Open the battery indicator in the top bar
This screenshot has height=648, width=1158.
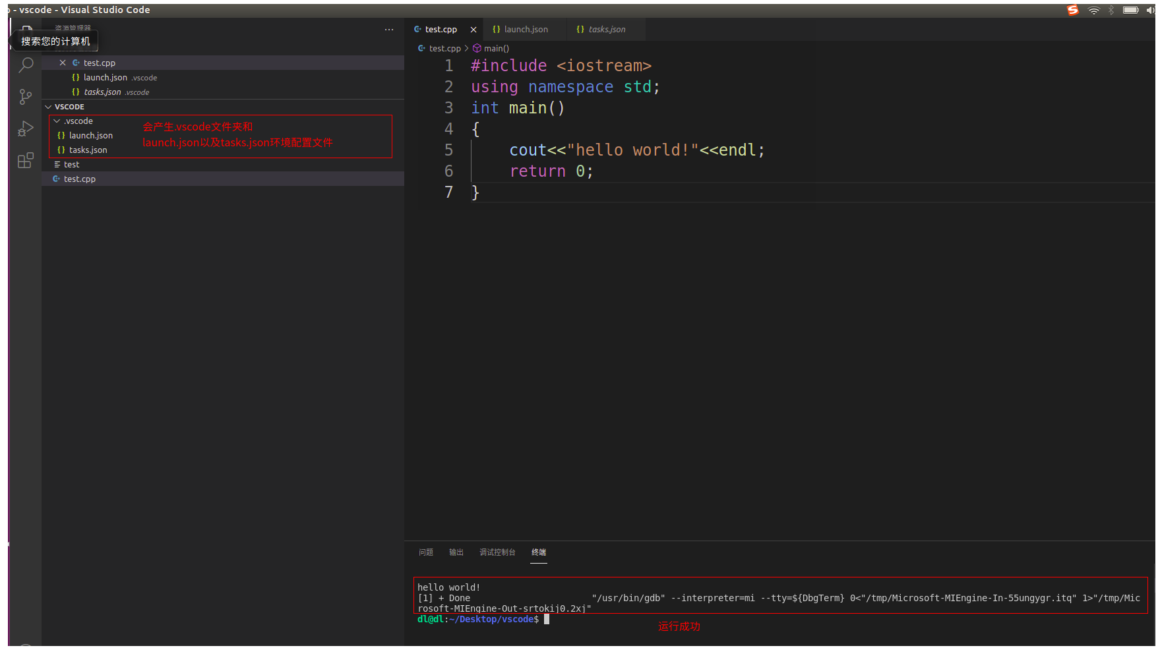pos(1131,10)
